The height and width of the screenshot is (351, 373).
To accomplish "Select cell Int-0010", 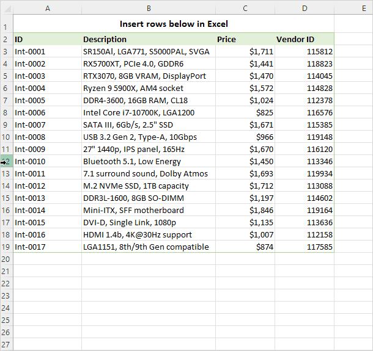I will [48, 162].
